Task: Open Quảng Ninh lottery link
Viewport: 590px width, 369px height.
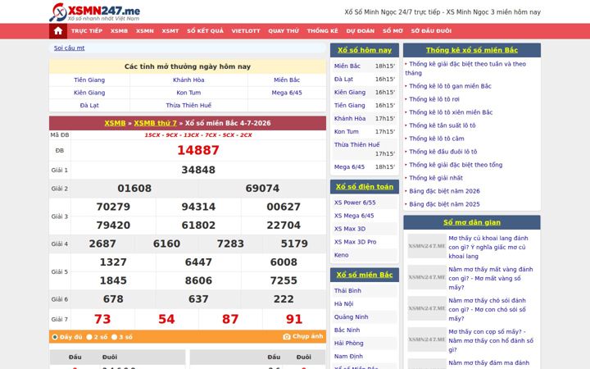Action: (351, 317)
